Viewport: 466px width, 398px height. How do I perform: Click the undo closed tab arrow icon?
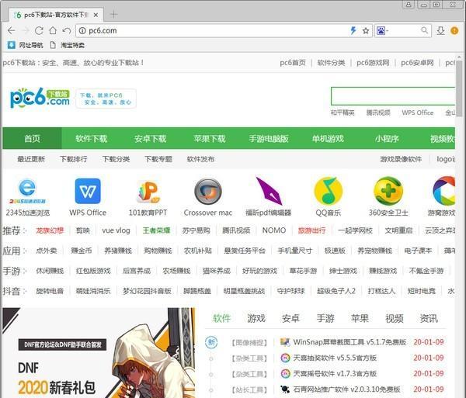67,30
